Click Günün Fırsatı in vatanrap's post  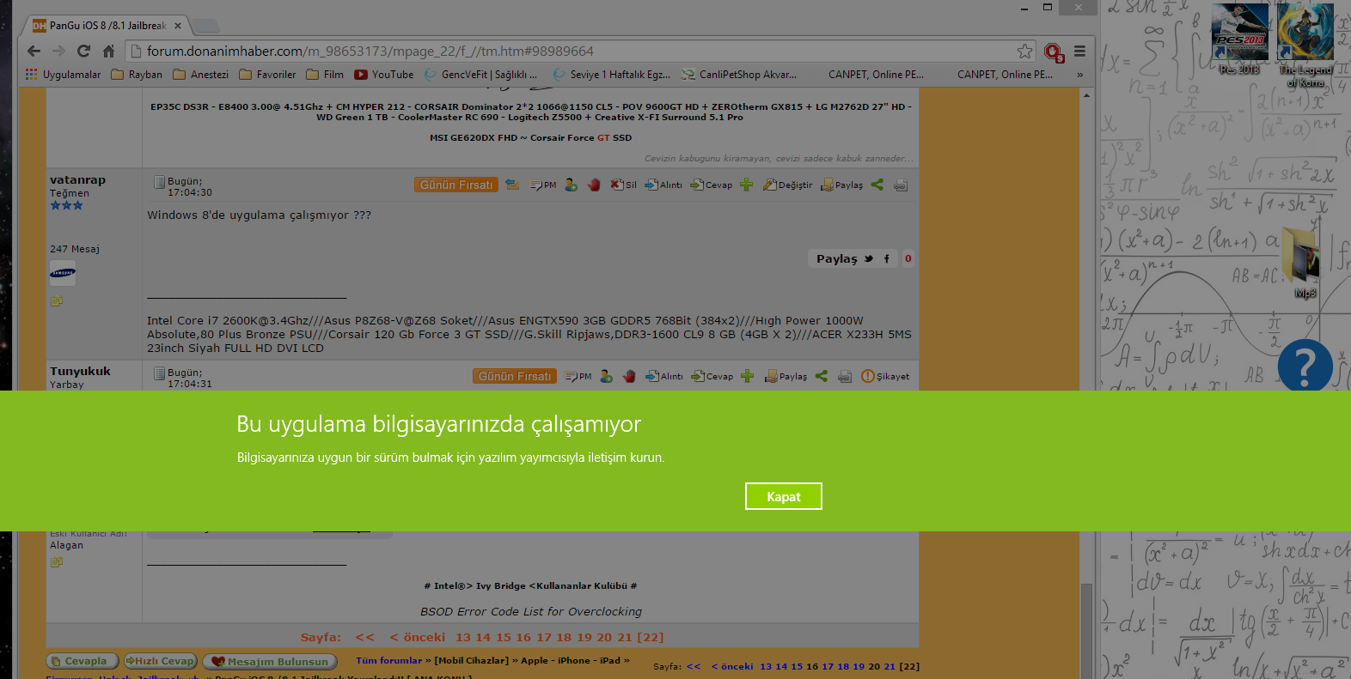pyautogui.click(x=456, y=185)
